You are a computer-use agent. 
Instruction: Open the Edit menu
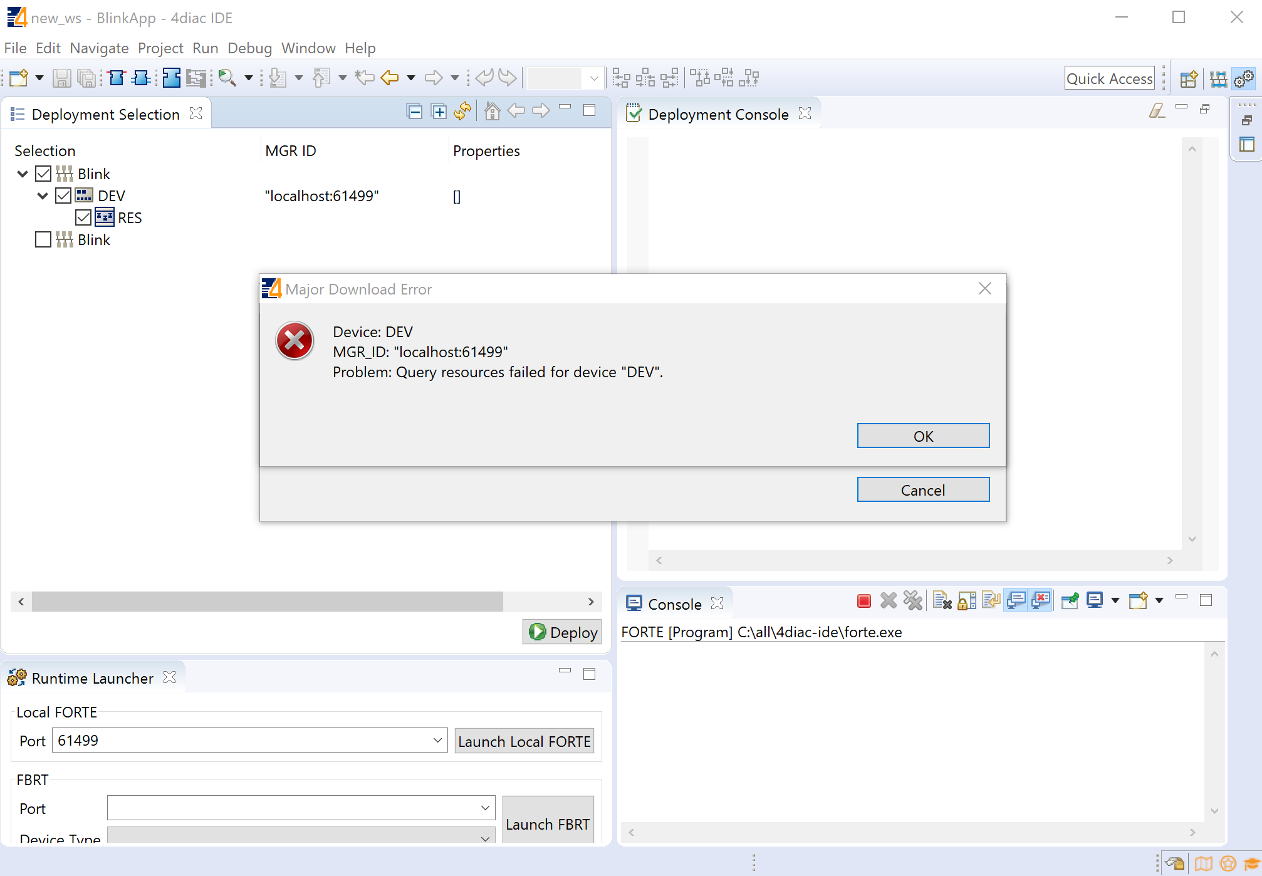pyautogui.click(x=48, y=48)
